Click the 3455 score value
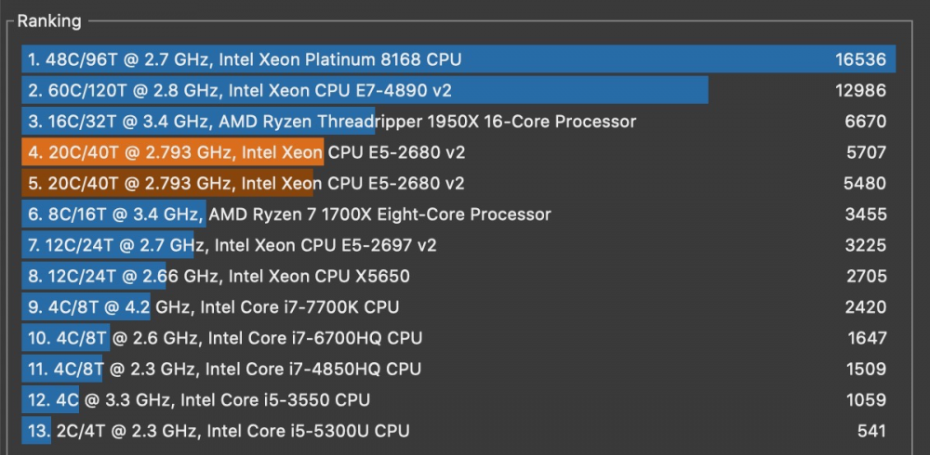Screen dimensions: 930x455 (866, 214)
